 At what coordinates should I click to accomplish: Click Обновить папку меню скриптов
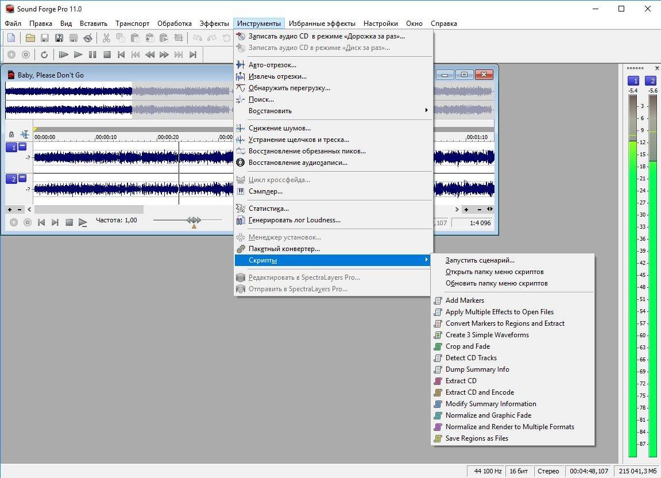coord(513,283)
